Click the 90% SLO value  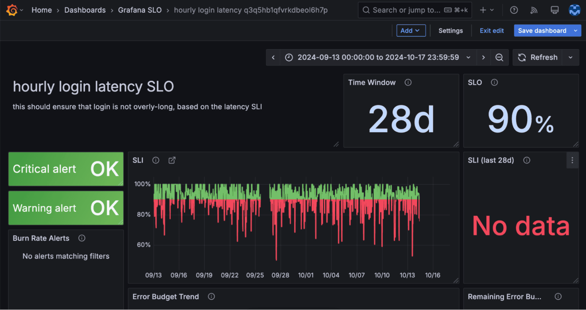pyautogui.click(x=521, y=119)
